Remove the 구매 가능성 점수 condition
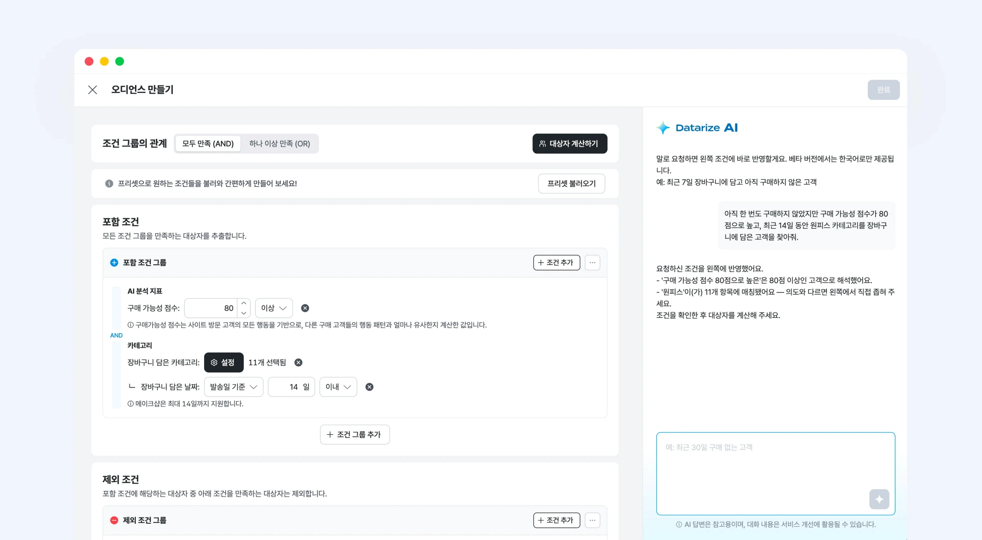This screenshot has width=982, height=540. click(305, 308)
